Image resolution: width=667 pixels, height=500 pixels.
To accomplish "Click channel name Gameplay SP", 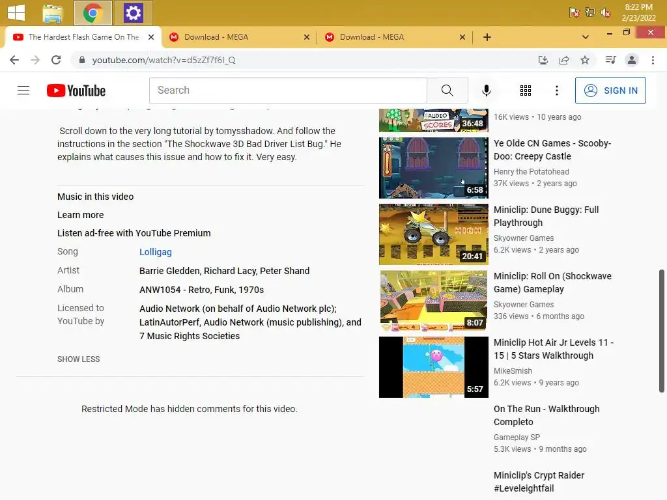I will (x=517, y=437).
